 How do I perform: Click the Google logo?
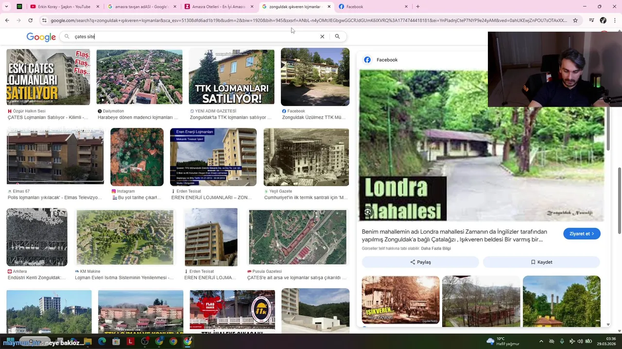click(x=41, y=37)
